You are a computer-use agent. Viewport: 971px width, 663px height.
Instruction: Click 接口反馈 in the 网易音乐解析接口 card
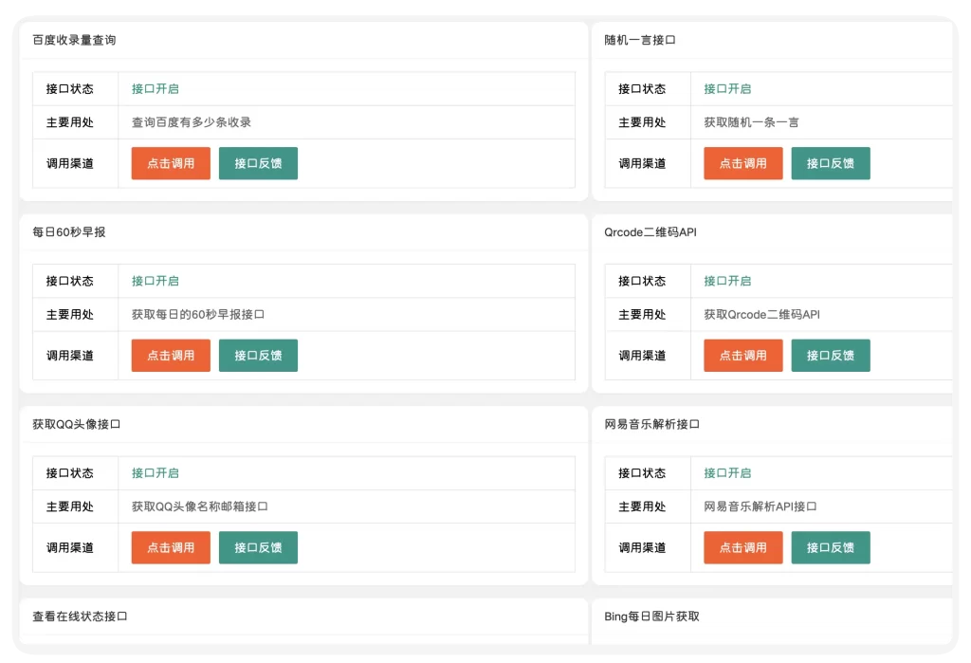830,547
